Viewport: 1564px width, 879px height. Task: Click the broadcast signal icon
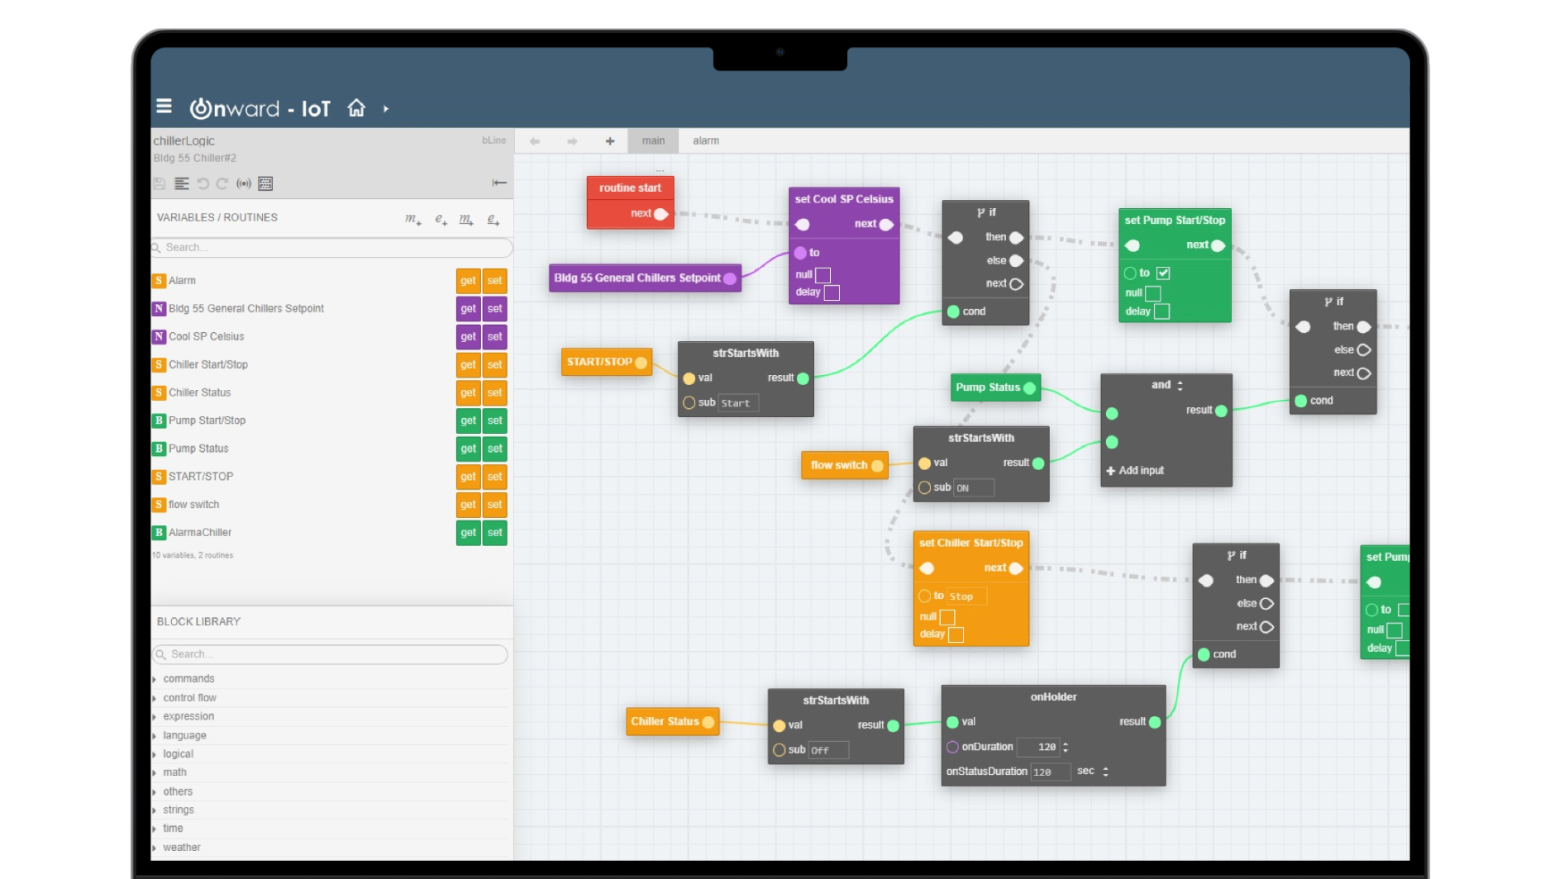click(244, 183)
